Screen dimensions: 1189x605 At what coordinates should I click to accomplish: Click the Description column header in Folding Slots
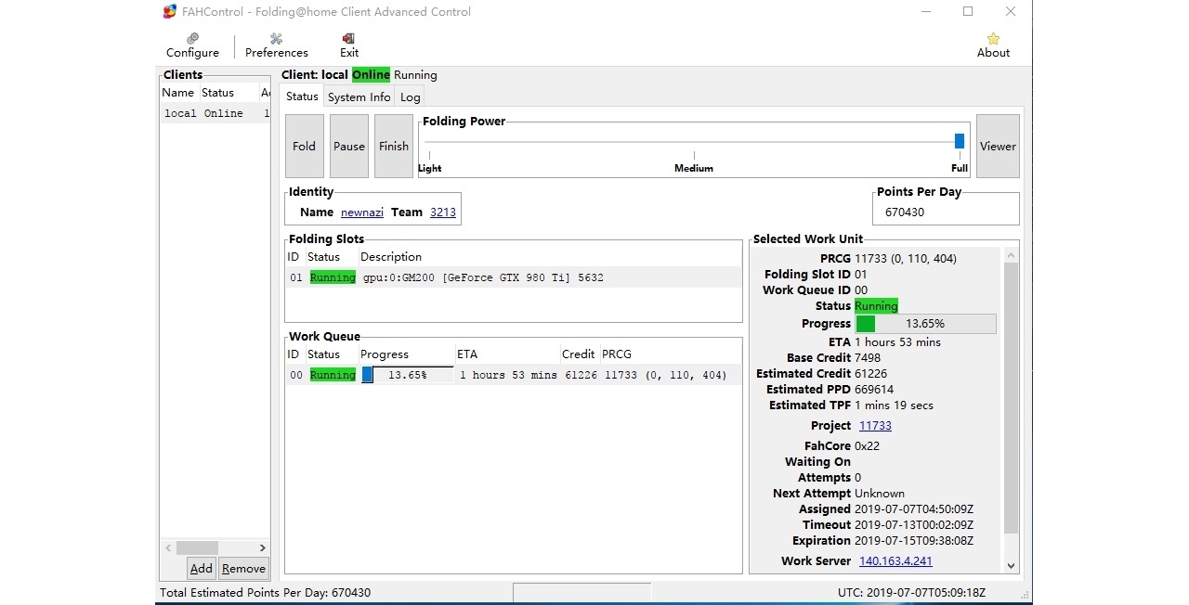point(550,257)
